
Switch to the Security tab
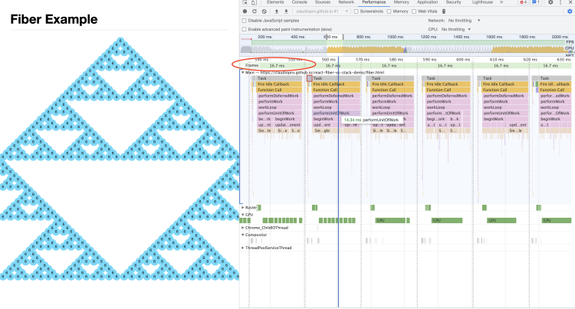click(454, 2)
